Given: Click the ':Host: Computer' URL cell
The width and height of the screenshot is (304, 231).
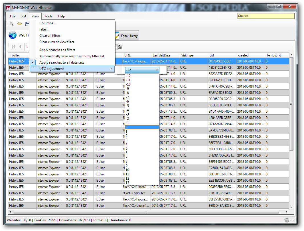Looking at the screenshot, I should pyautogui.click(x=136, y=193).
